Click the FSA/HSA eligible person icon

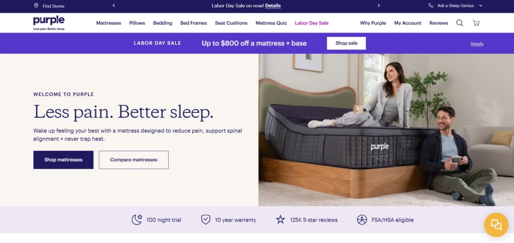coord(362,220)
